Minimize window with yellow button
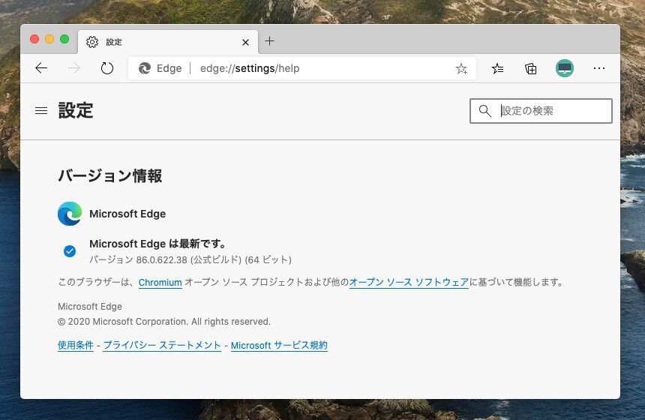Viewport: 645px width, 420px height. click(x=49, y=39)
